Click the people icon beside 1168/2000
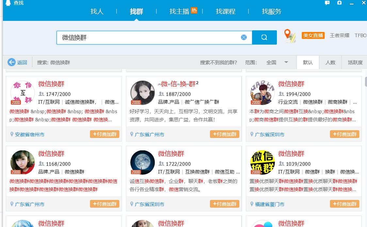 pos(41,164)
